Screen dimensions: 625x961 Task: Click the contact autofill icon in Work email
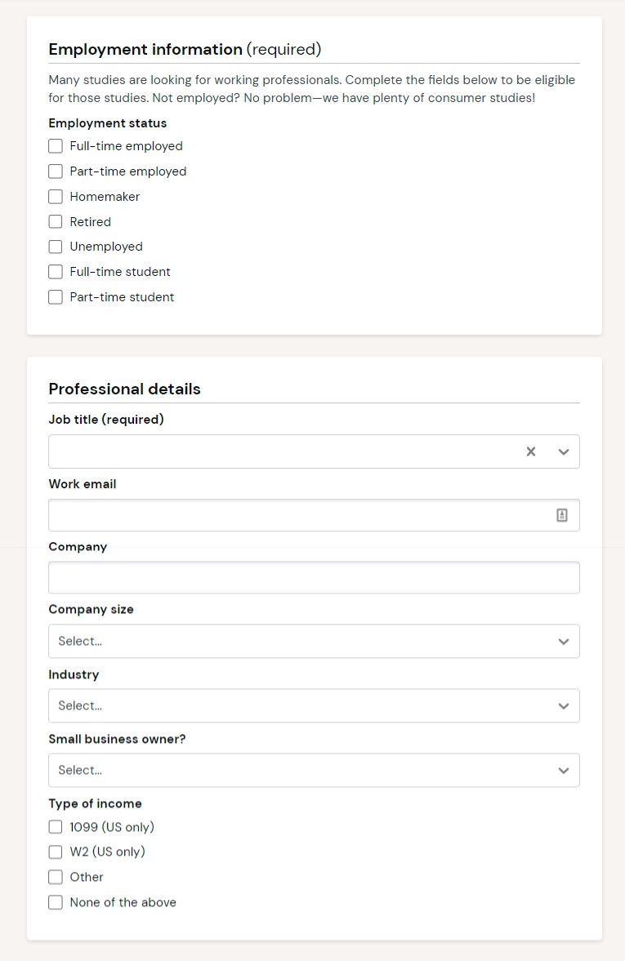click(x=562, y=515)
